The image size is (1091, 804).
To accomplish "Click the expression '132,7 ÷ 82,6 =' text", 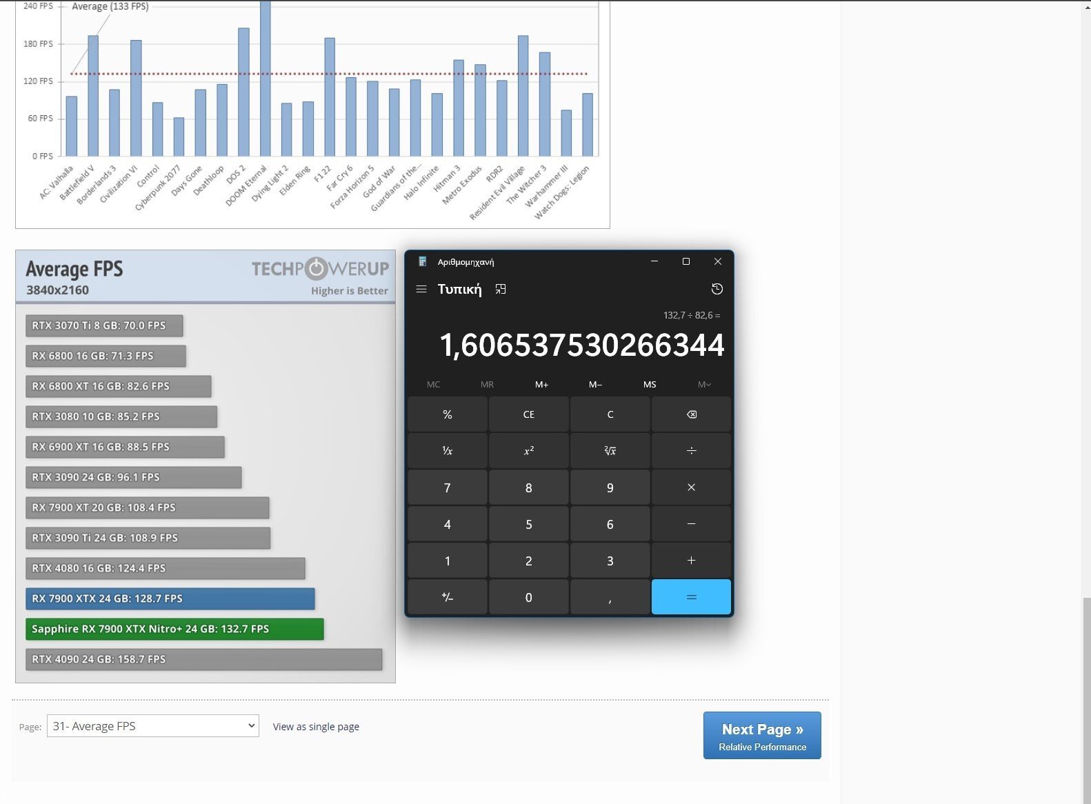I will [692, 315].
